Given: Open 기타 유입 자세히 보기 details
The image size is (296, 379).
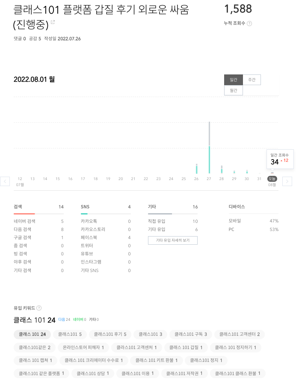Looking at the screenshot, I should pos(173,240).
